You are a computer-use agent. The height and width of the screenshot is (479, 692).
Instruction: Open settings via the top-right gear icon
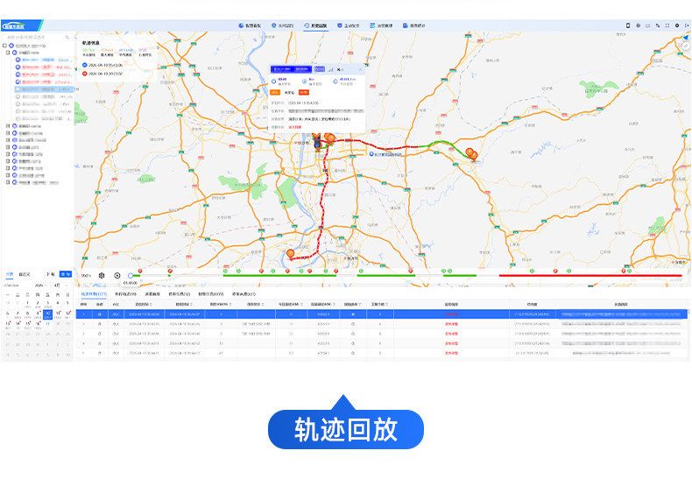[x=677, y=25]
